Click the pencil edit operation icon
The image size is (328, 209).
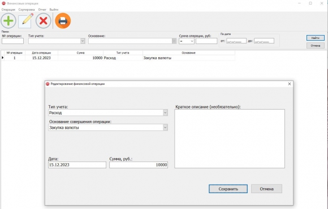(x=26, y=21)
